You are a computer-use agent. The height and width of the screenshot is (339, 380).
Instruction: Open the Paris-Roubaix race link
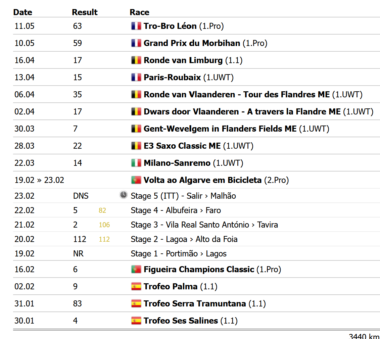coord(172,78)
